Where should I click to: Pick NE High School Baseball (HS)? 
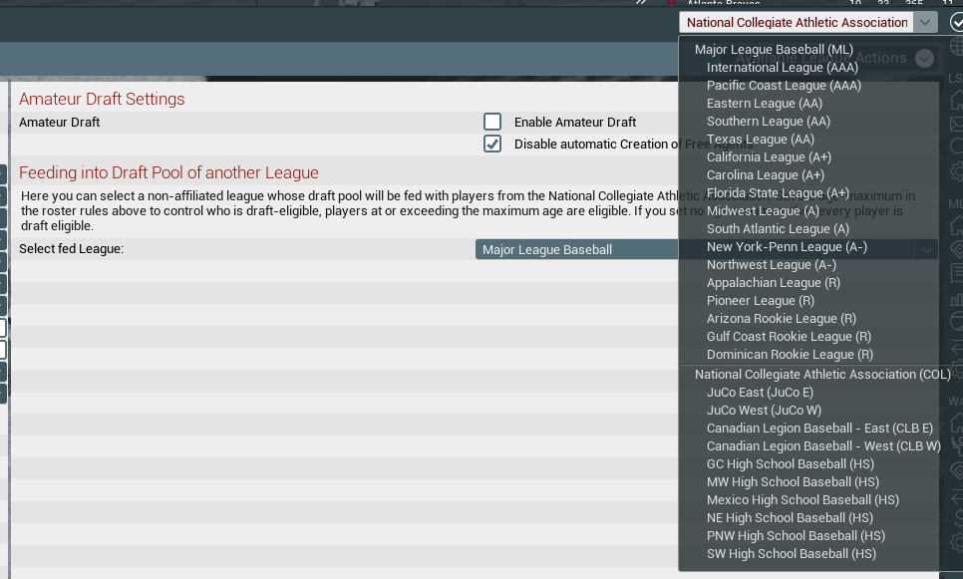point(790,517)
